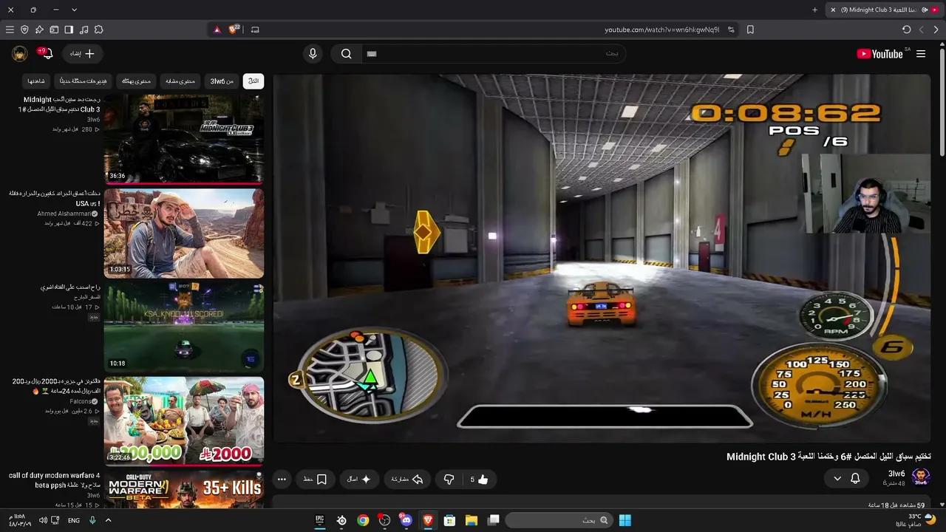The image size is (946, 532).
Task: Open a new browser tab
Action: 815,10
